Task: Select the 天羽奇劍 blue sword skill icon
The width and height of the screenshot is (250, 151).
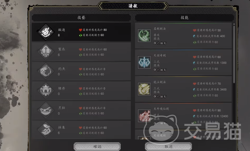Action: pyautogui.click(x=144, y=62)
